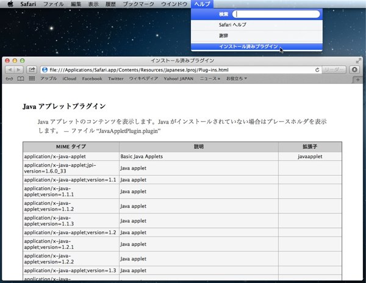This screenshot has width=366, height=283.
Task: Open the 編集 menu
Action: [x=76, y=4]
